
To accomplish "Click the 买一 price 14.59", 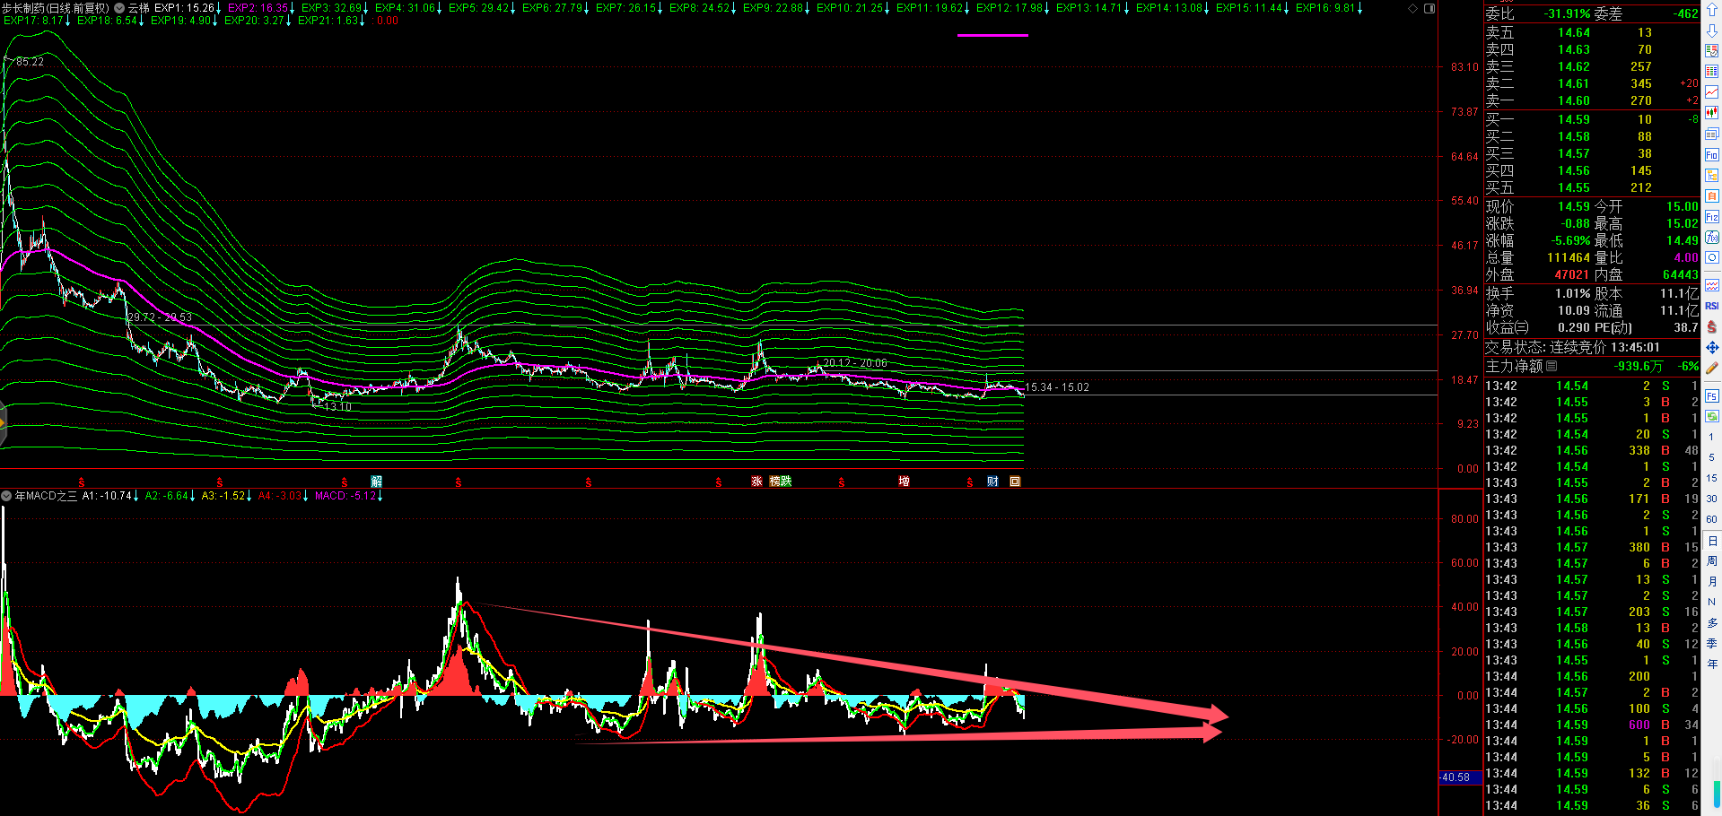I will [1574, 119].
